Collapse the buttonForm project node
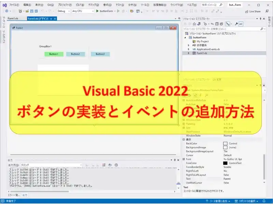Image resolution: width=273 pixels, height=205 pixels. [x=185, y=38]
